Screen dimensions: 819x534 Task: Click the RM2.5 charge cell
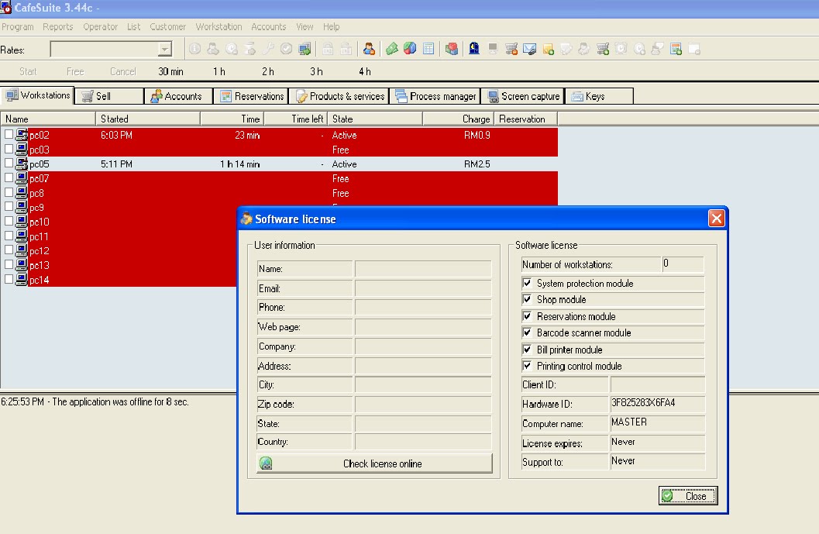click(x=477, y=164)
